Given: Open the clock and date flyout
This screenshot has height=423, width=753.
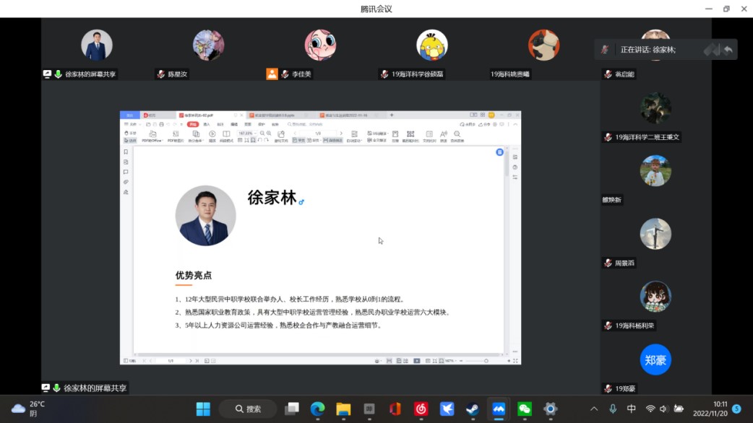Looking at the screenshot, I should pyautogui.click(x=710, y=409).
